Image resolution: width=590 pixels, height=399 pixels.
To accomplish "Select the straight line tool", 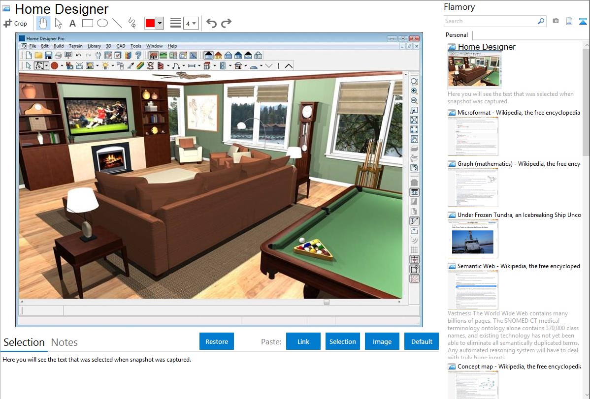I will [x=117, y=23].
